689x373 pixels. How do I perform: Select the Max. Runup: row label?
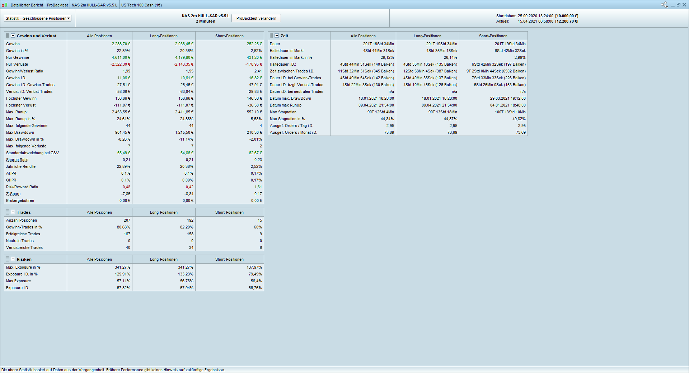(17, 112)
